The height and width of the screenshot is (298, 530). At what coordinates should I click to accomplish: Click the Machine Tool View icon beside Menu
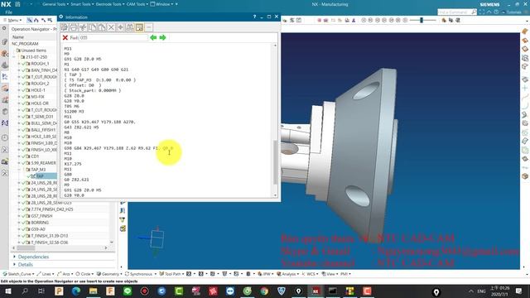click(36, 20)
